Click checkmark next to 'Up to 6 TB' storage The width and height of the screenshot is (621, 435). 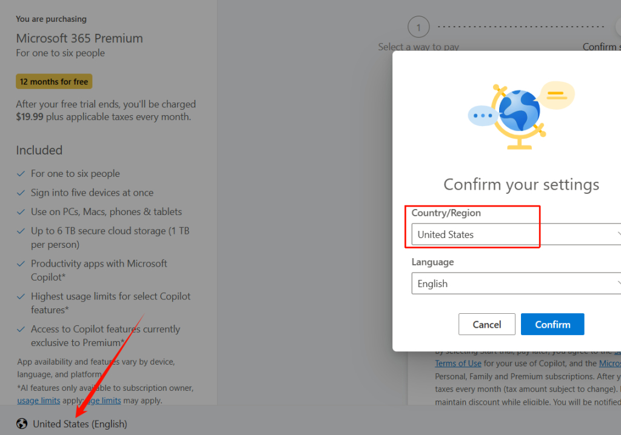pyautogui.click(x=21, y=231)
